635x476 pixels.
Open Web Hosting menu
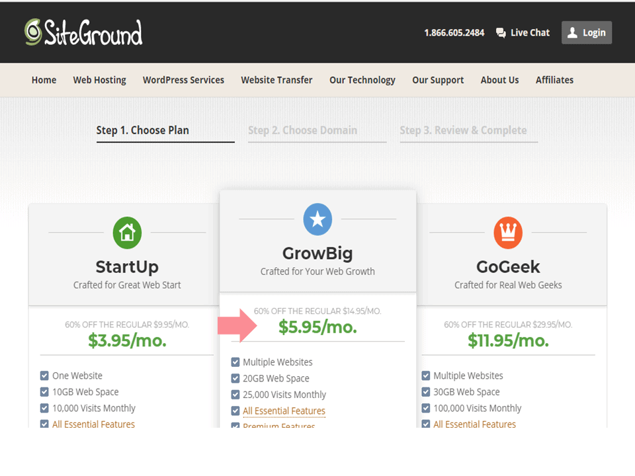[x=100, y=80]
